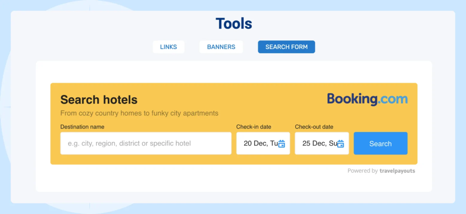Click the blue Search button
This screenshot has height=214, width=466.
coord(380,144)
